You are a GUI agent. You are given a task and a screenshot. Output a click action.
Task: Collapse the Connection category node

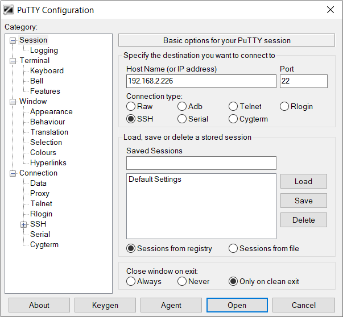click(x=13, y=173)
